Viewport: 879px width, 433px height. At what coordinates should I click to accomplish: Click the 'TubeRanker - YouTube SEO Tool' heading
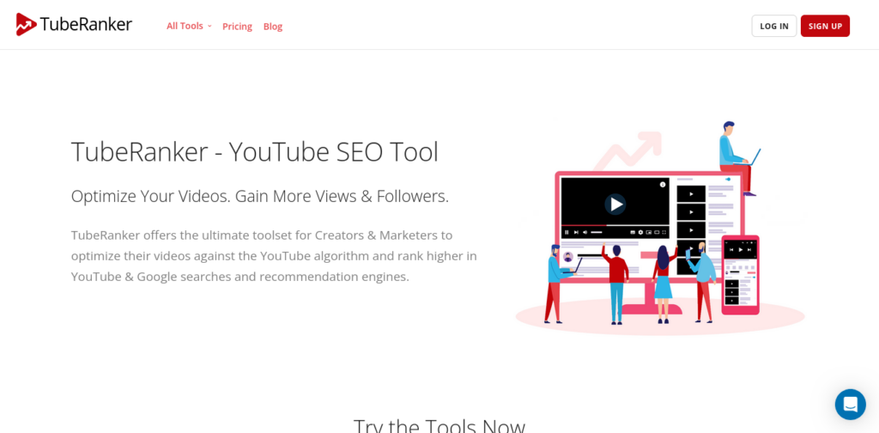(x=254, y=151)
